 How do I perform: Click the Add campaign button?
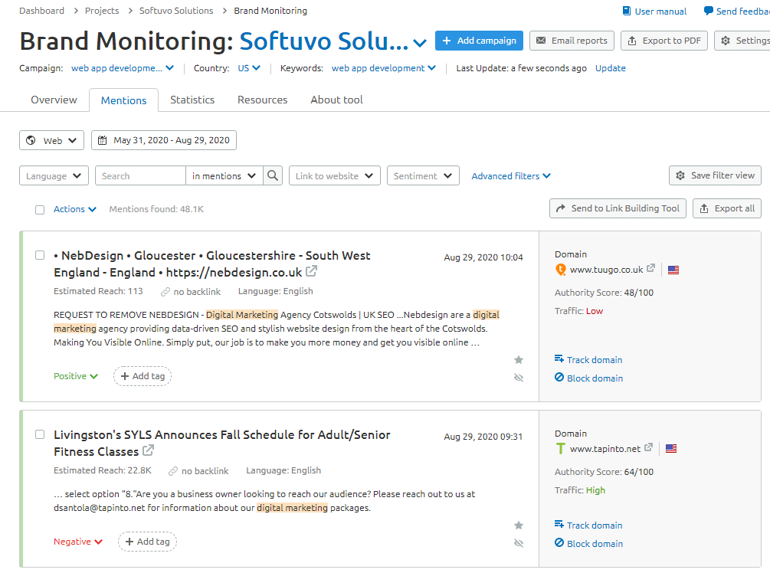coord(479,41)
